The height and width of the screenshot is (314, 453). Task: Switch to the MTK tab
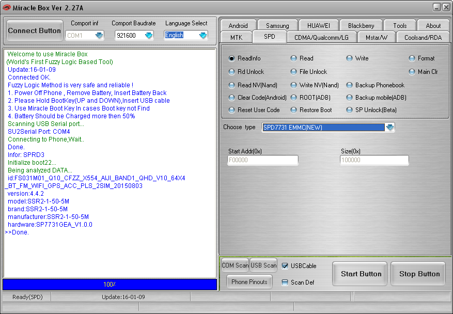coord(237,37)
